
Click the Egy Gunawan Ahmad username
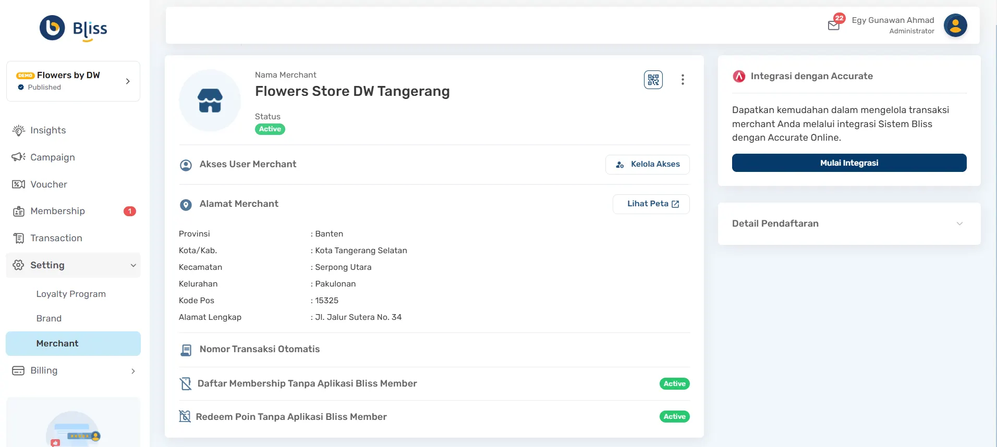pyautogui.click(x=893, y=20)
